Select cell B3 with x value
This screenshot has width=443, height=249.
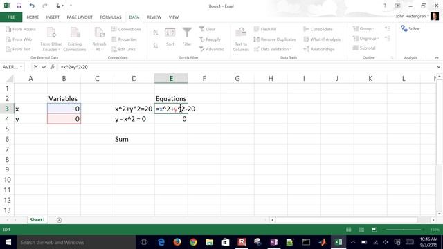pos(64,109)
